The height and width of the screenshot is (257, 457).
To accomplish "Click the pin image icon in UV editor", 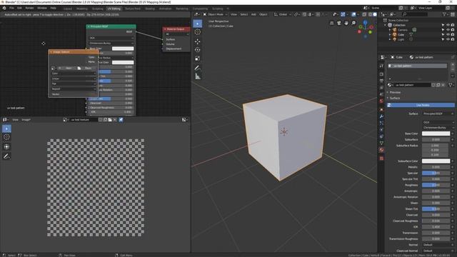I will pos(121,120).
